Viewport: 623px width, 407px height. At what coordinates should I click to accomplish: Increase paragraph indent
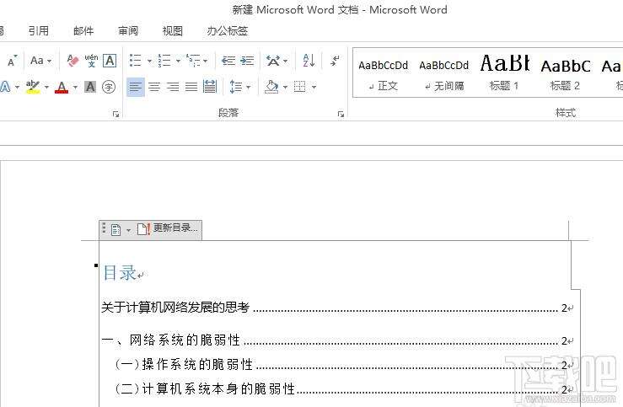(x=247, y=61)
